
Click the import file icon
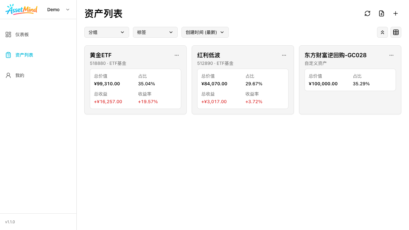coord(382,13)
